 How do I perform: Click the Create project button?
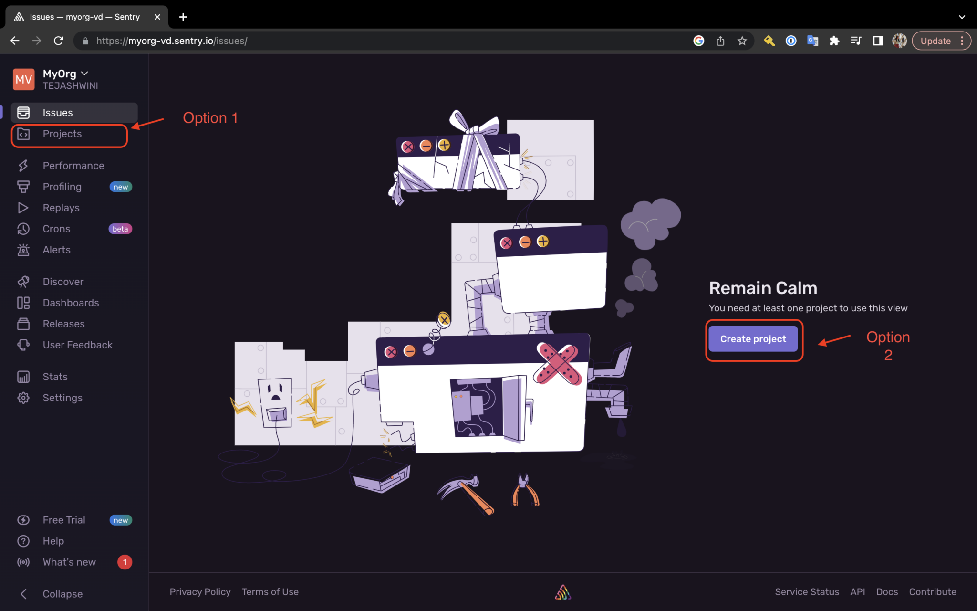753,339
